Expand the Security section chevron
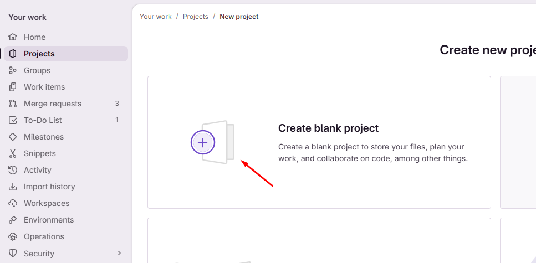Screen dimensions: 536x263 point(119,253)
